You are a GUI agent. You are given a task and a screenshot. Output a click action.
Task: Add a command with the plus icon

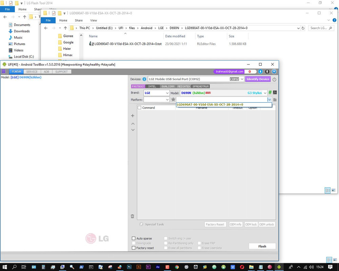coord(133,116)
